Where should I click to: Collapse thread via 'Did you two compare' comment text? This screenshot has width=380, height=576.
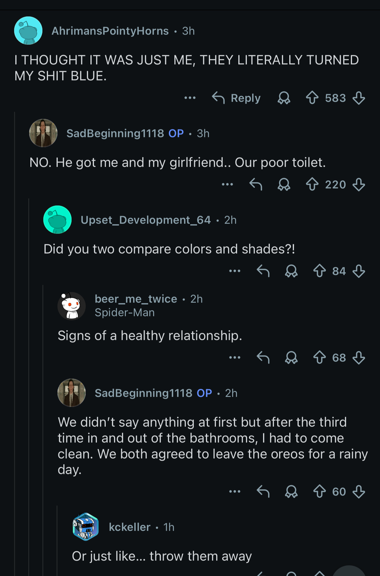[169, 249]
